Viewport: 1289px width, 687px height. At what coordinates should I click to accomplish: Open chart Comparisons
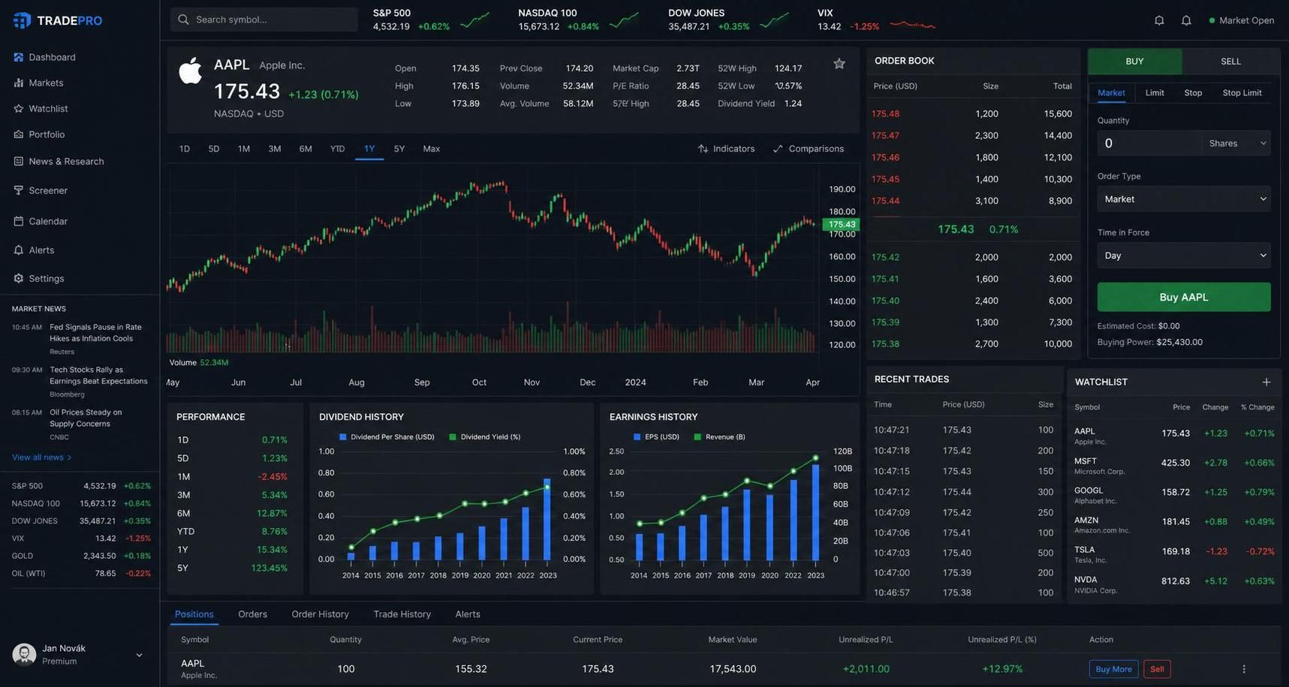pos(809,148)
